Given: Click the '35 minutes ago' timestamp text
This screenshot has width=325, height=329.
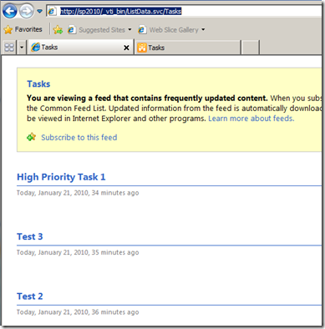Looking at the screenshot, I should (115, 252).
